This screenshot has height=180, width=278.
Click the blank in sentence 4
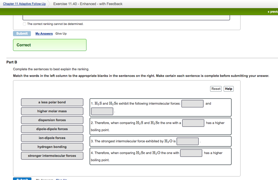[x=191, y=153]
